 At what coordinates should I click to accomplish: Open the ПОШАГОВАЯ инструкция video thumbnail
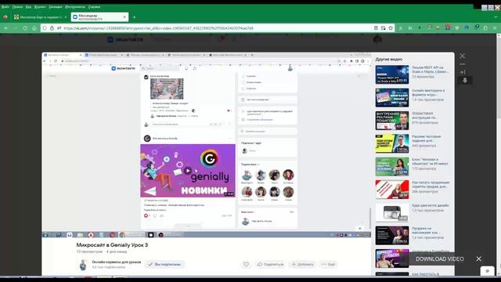(392, 121)
